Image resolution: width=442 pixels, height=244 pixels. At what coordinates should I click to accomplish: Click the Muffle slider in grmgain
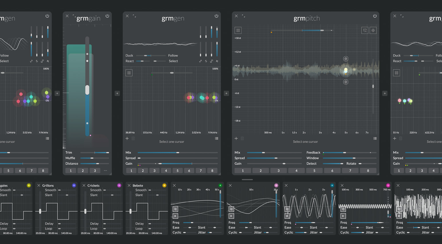95,158
